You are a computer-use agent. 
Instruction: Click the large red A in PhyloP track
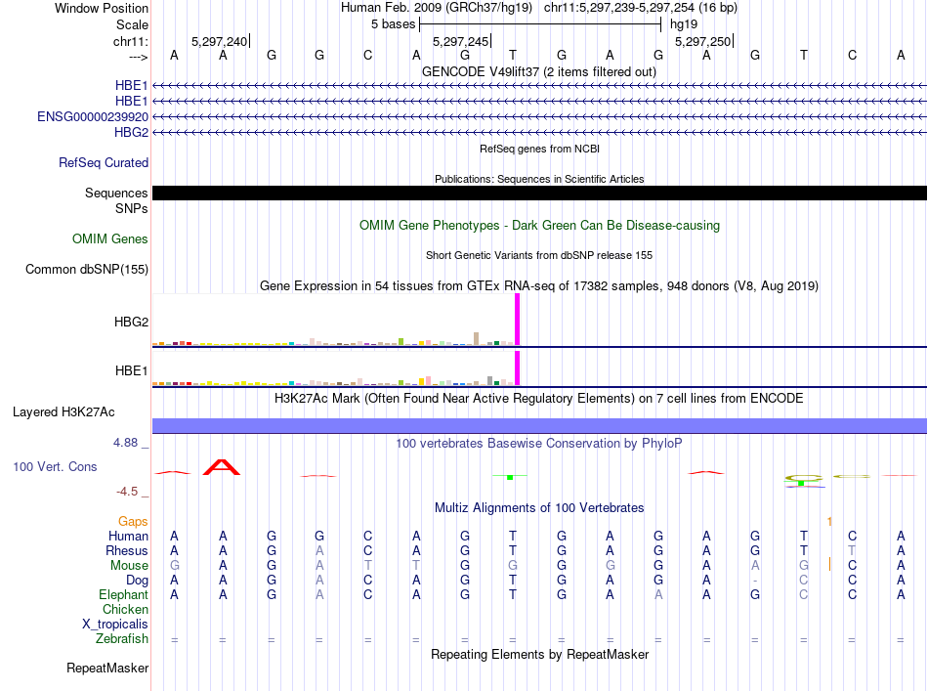(x=222, y=467)
